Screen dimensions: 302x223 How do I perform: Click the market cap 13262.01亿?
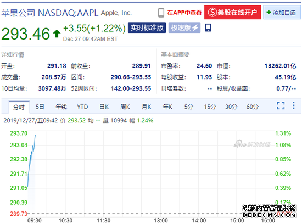pyautogui.click(x=280, y=66)
